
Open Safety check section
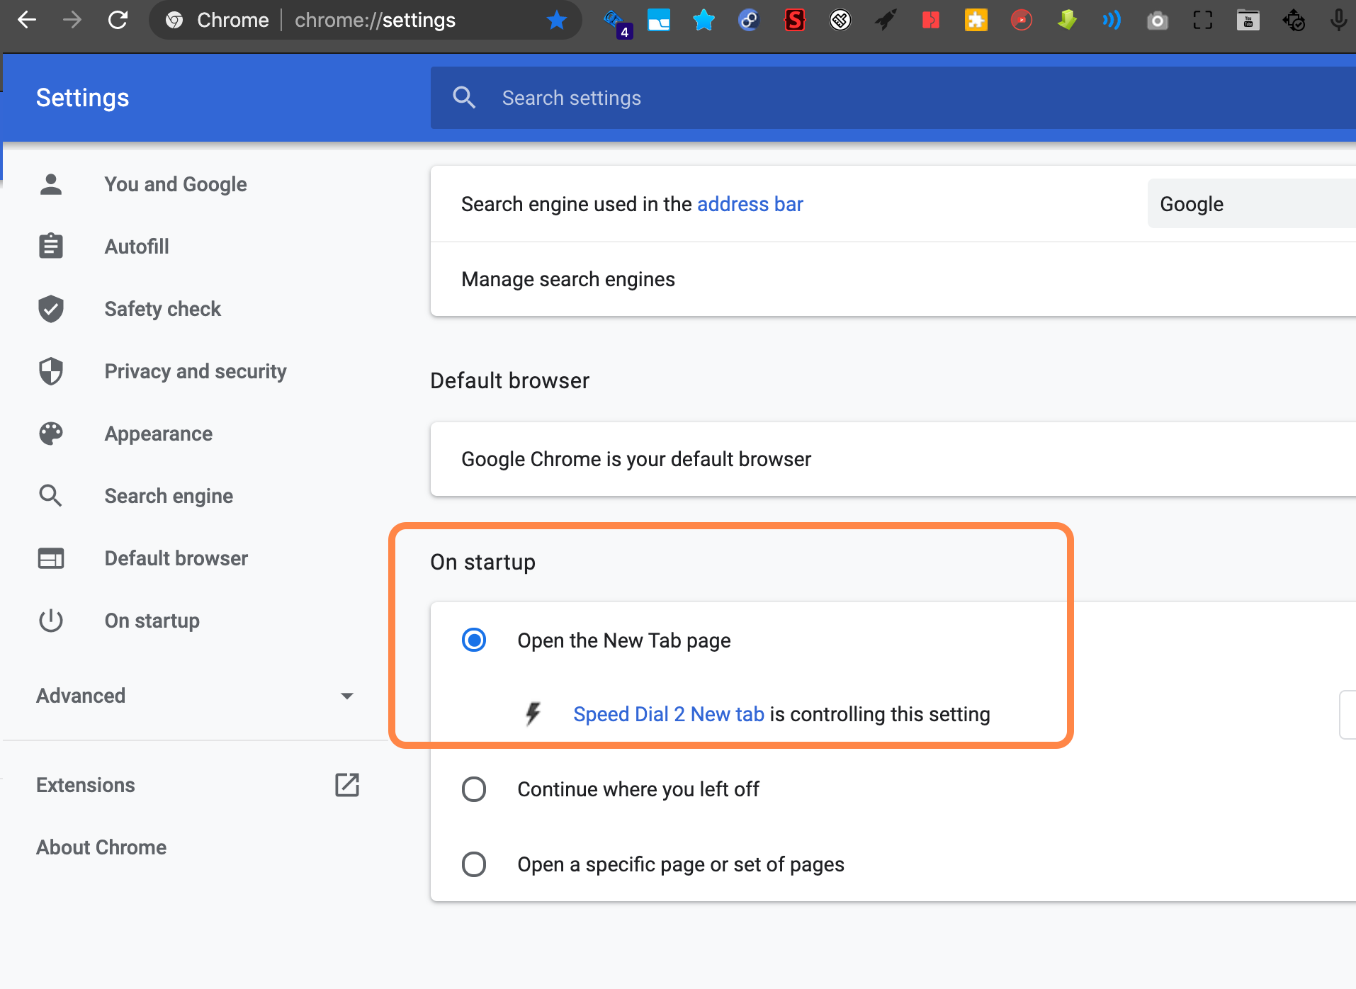pyautogui.click(x=163, y=309)
